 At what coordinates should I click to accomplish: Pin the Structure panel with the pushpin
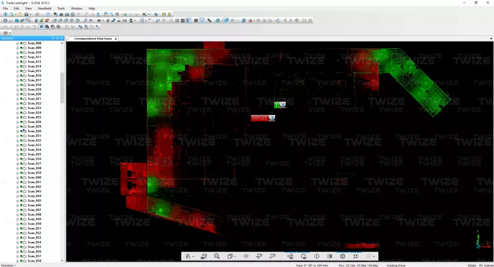(57, 38)
